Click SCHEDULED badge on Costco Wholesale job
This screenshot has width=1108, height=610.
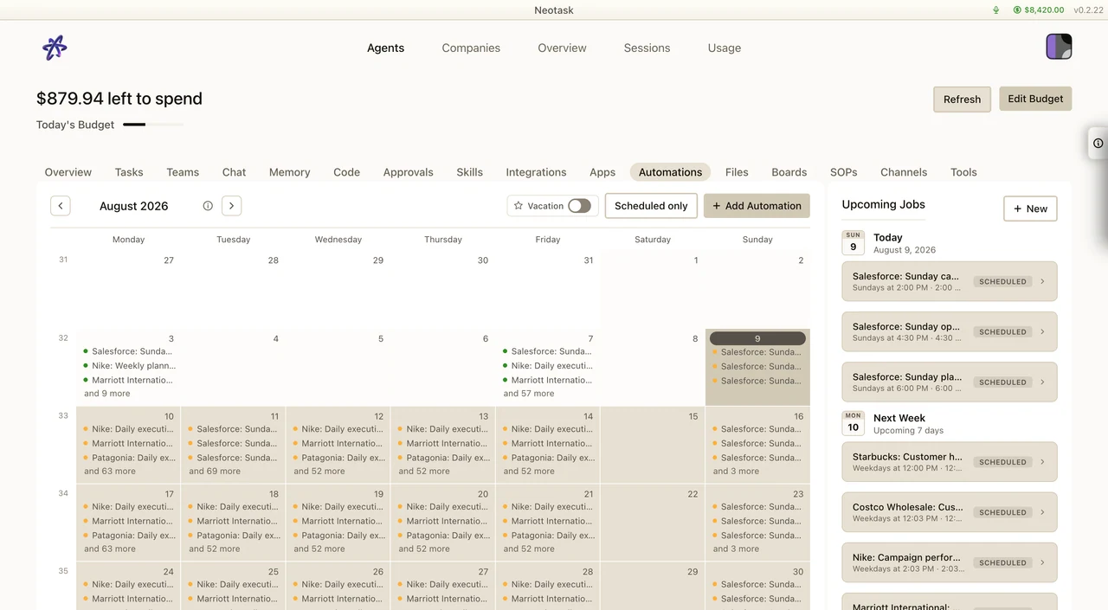pyautogui.click(x=1002, y=512)
